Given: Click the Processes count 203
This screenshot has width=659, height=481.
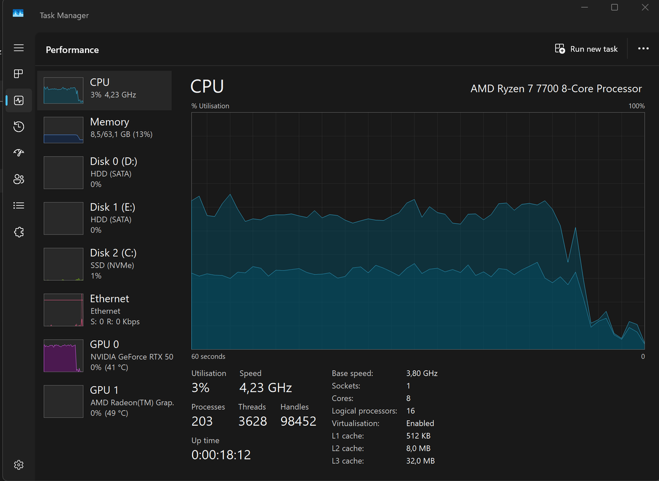Looking at the screenshot, I should point(202,421).
